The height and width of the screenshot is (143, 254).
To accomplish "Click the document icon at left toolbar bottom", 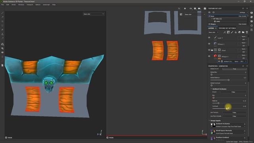I will [x=2, y=65].
